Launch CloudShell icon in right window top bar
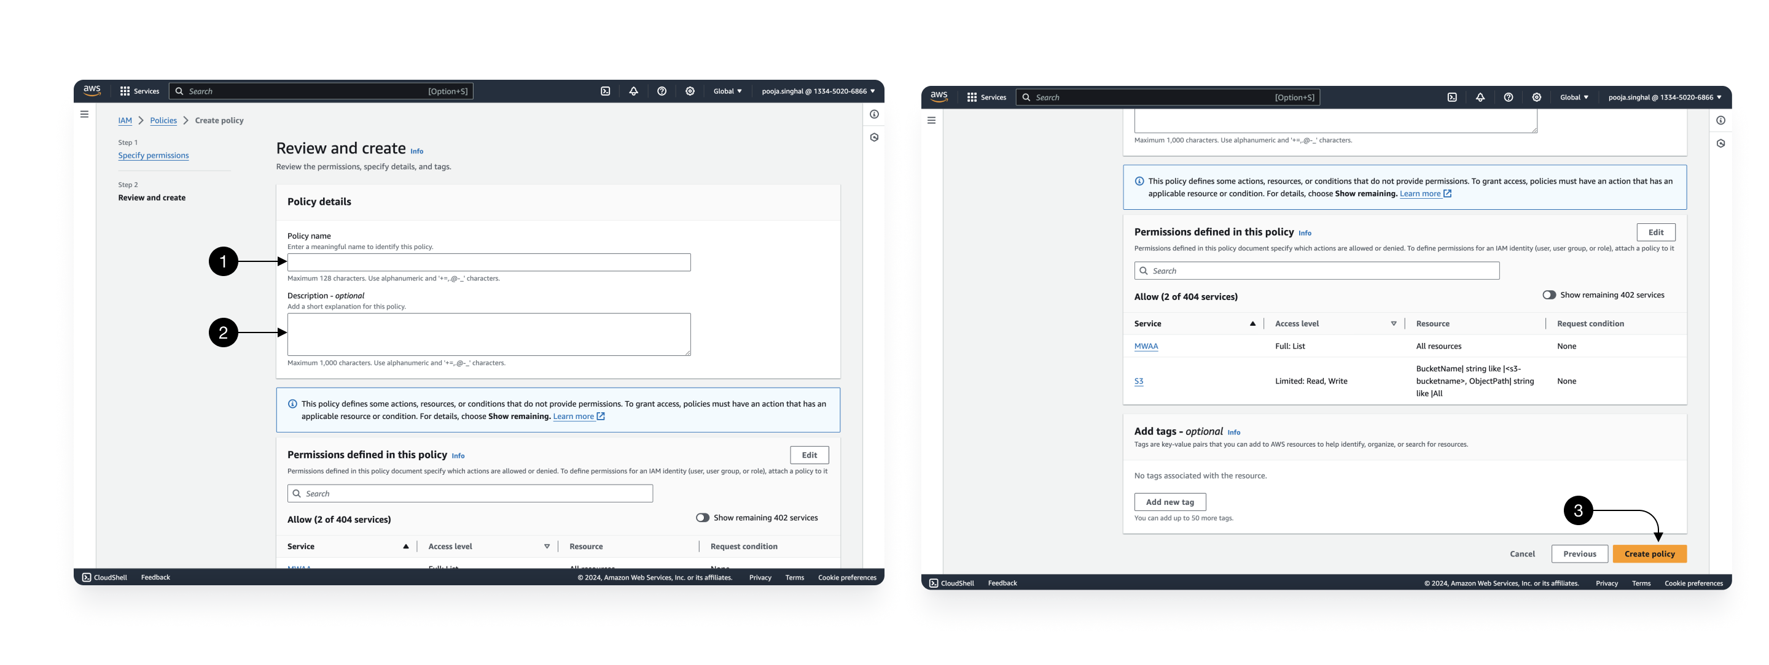The image size is (1769, 665). [x=1451, y=98]
